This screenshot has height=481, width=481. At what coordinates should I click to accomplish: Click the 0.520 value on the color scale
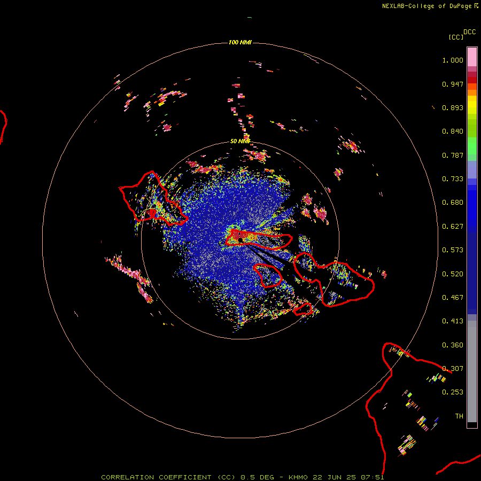(x=453, y=274)
